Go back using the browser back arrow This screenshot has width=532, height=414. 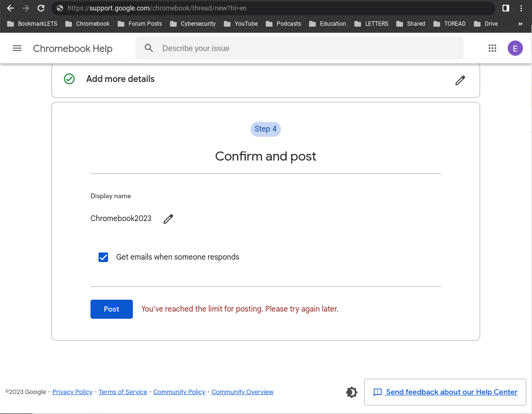tap(10, 8)
